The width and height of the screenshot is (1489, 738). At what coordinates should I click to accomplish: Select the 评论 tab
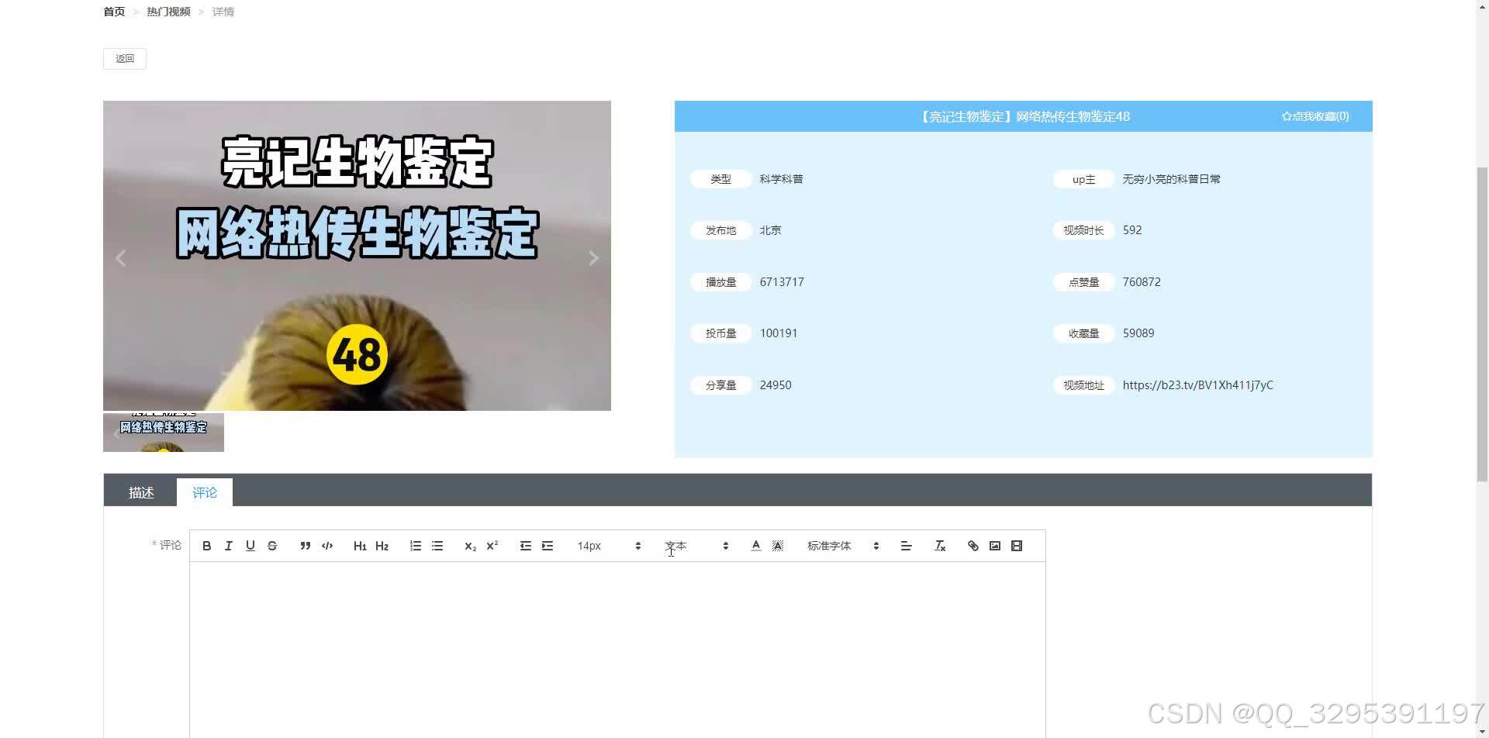205,492
